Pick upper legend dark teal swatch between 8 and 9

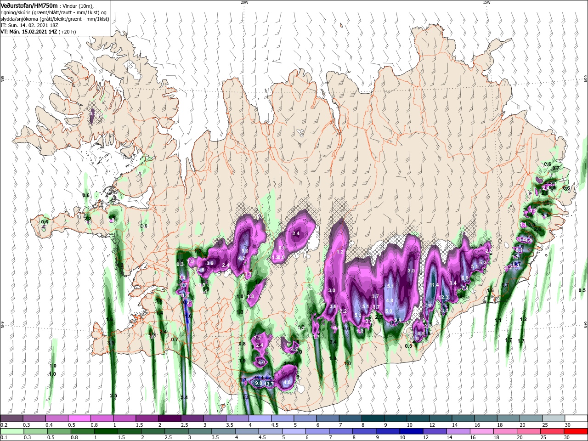tap(373, 418)
